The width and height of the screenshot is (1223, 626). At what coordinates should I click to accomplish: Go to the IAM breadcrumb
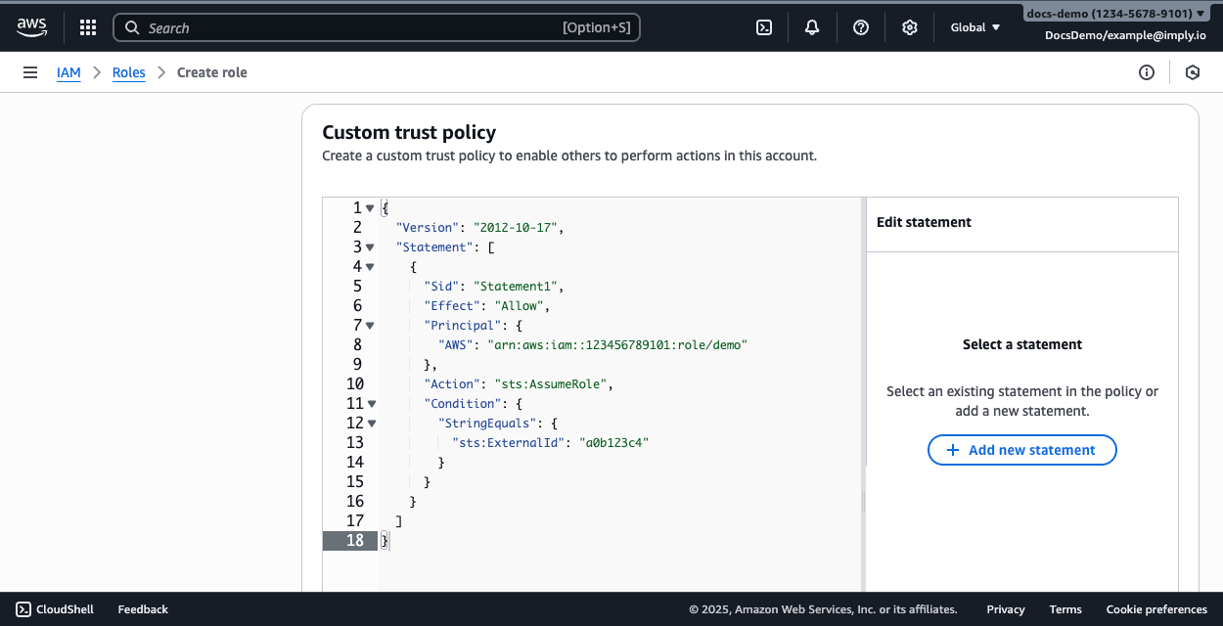[68, 72]
